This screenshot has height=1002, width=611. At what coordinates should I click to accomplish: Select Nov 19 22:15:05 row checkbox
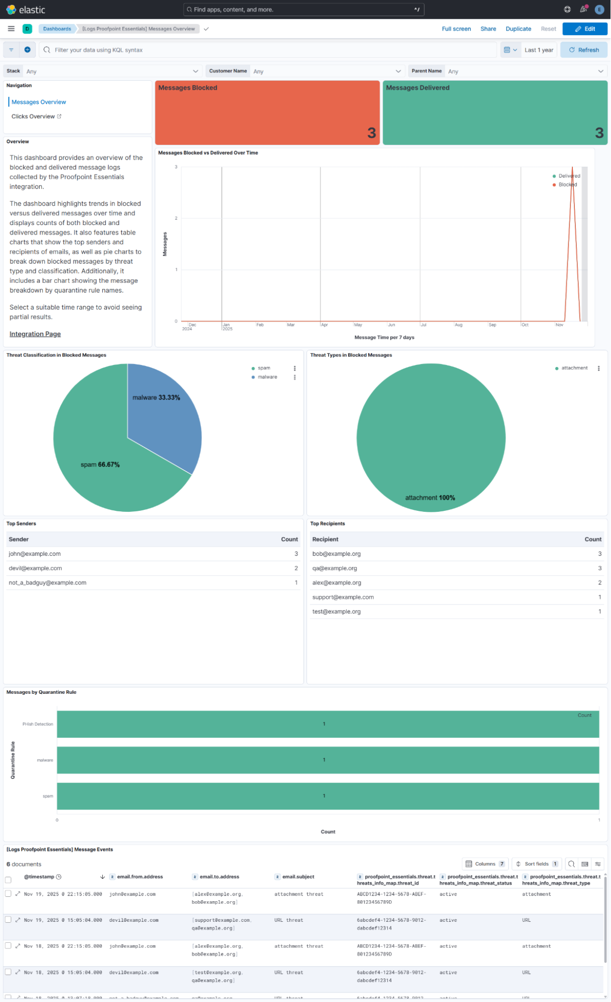(x=8, y=893)
